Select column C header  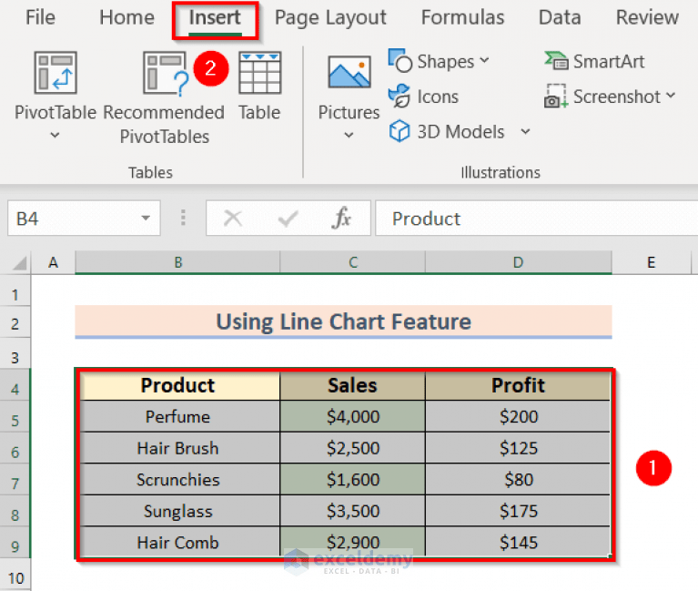[352, 262]
